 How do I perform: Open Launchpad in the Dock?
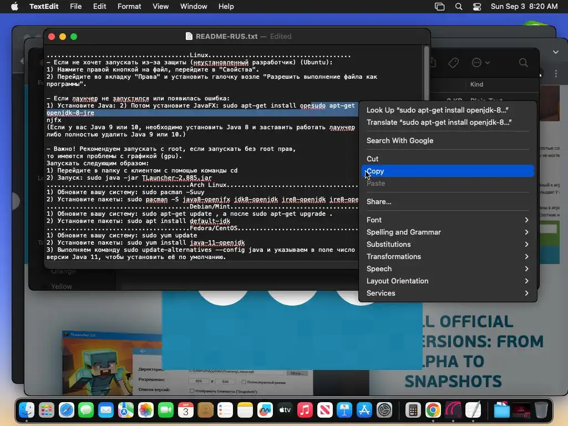[x=47, y=410]
